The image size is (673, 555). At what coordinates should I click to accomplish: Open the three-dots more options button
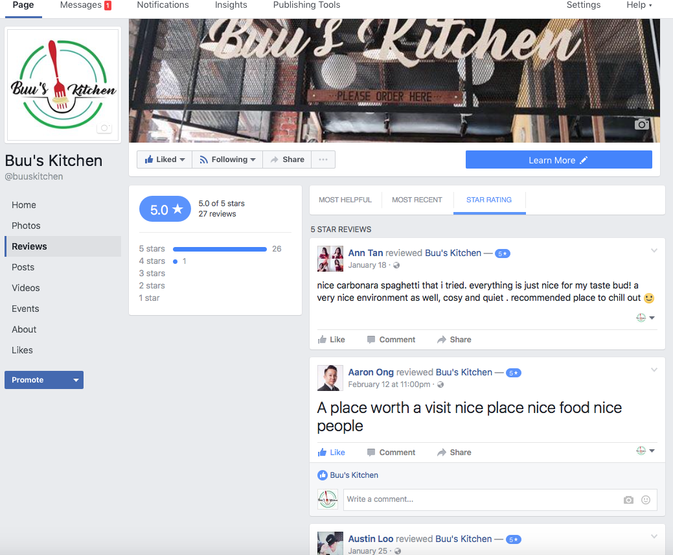click(323, 159)
